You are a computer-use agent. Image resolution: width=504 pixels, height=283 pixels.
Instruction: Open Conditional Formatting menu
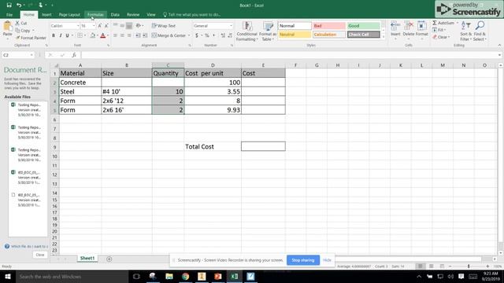pyautogui.click(x=246, y=31)
